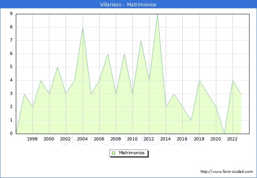Click the 2007 peak data point at 6

[x=108, y=54]
